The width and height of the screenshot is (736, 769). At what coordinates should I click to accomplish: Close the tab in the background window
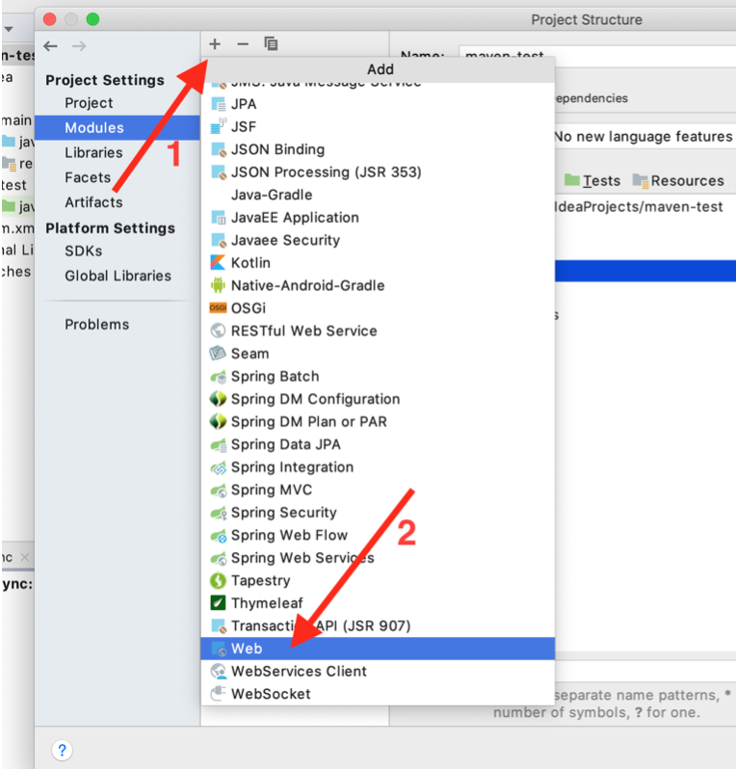pyautogui.click(x=25, y=558)
